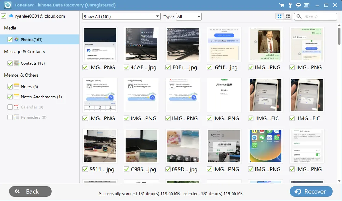
Task: Click the magnifier search icon
Action: coord(299,16)
